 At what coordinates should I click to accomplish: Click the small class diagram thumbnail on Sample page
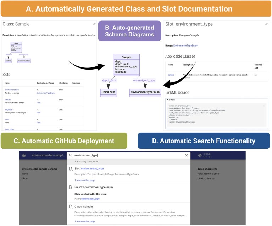pos(18,52)
